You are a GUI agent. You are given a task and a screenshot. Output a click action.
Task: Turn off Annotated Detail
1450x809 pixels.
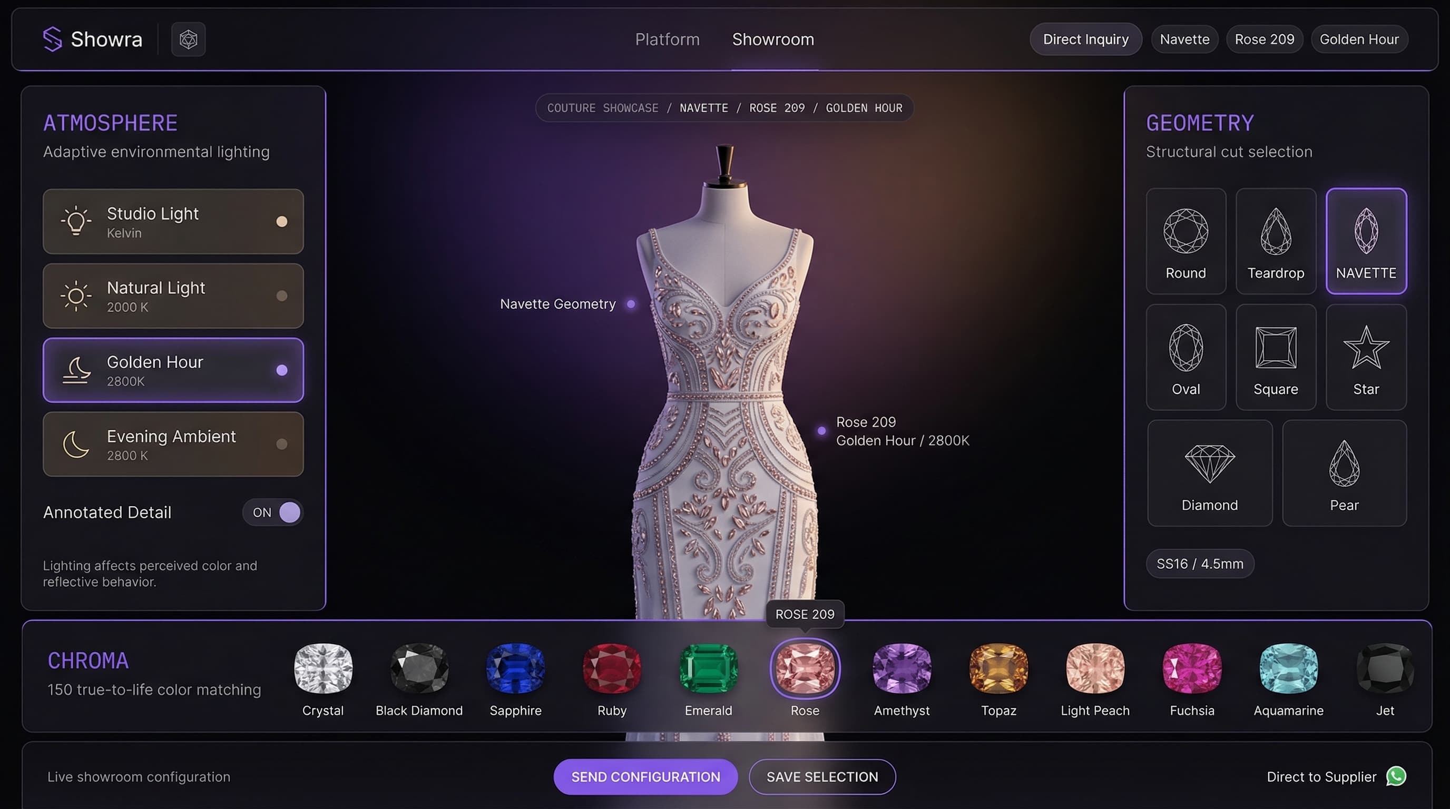click(273, 512)
